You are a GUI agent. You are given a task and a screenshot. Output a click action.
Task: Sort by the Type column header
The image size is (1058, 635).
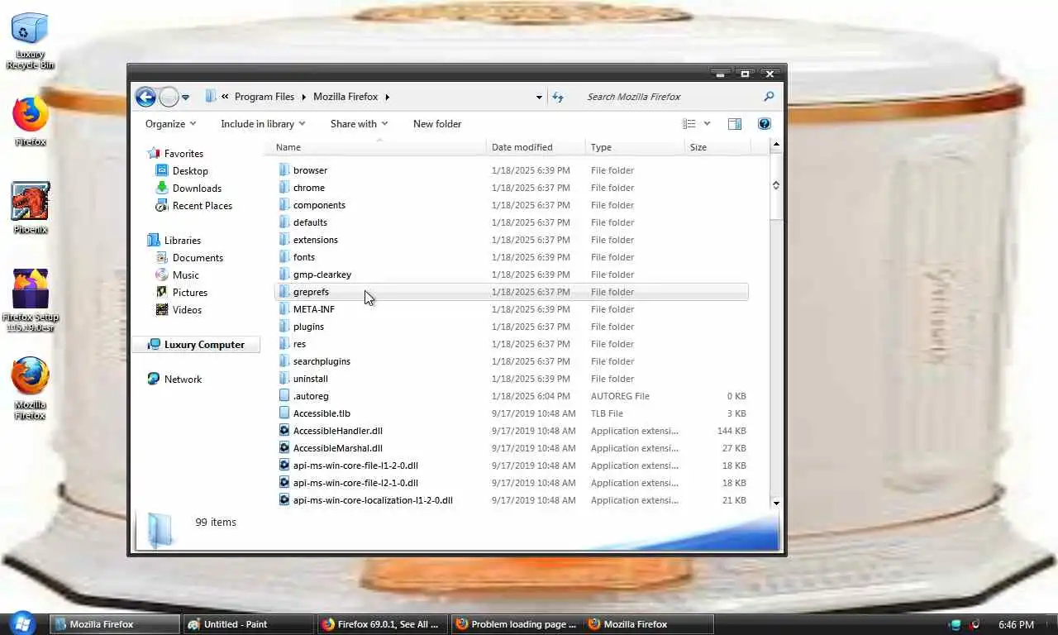[x=636, y=147]
